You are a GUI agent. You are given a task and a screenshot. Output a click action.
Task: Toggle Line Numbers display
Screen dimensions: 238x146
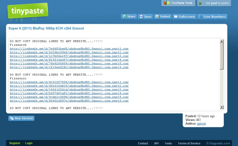[212, 17]
